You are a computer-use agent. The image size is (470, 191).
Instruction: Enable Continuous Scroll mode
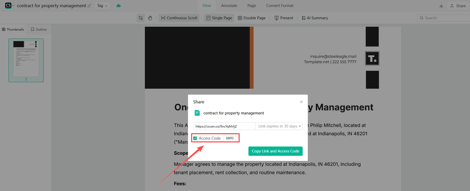click(x=179, y=18)
